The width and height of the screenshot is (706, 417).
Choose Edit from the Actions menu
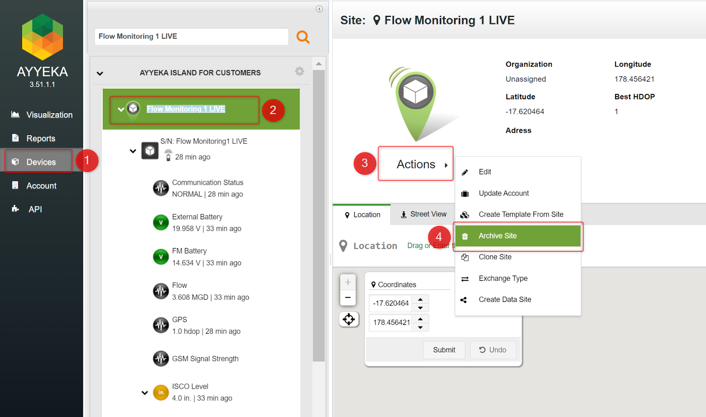[x=518, y=172]
